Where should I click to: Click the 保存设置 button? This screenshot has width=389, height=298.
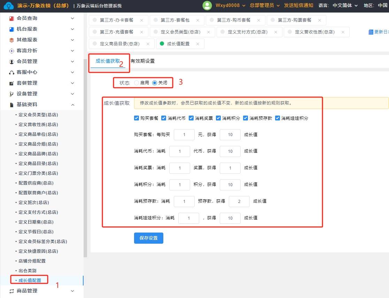pos(149,238)
